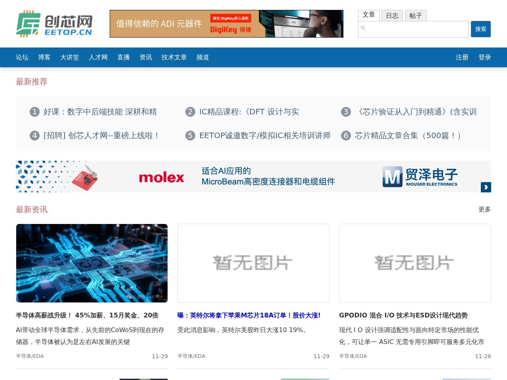Viewport: 507px width, 380px height.
Task: Click the 登录 login link
Action: tap(484, 57)
